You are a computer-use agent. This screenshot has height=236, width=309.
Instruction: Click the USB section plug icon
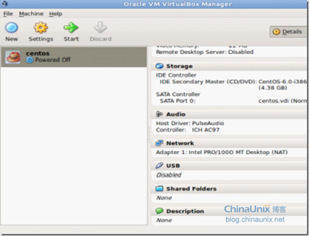click(x=159, y=165)
